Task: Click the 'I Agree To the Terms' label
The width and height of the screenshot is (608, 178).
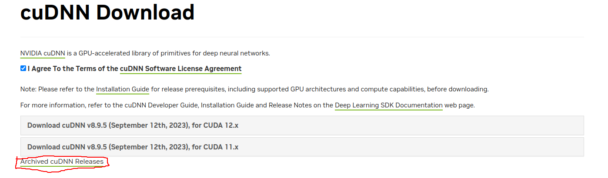Action: (x=73, y=68)
